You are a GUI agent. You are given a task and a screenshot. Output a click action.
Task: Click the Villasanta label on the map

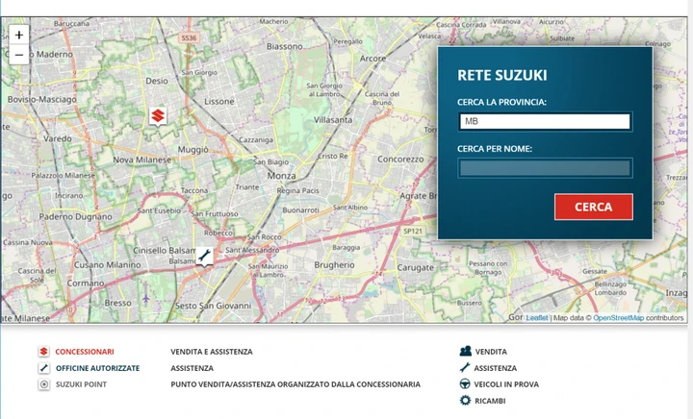pos(333,120)
